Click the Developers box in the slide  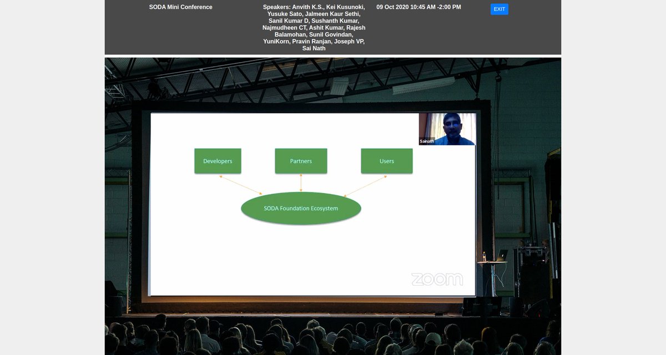pyautogui.click(x=218, y=161)
